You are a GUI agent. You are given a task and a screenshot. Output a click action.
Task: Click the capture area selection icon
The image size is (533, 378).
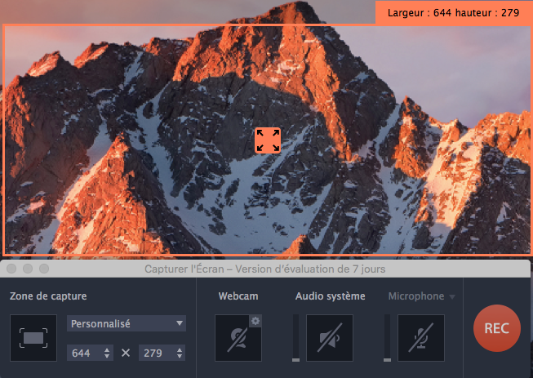[x=33, y=338]
